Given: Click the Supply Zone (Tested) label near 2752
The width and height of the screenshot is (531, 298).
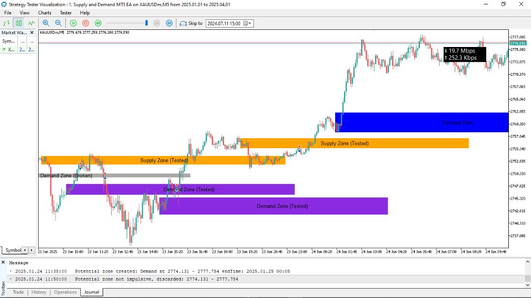Looking at the screenshot, I should point(164,160).
